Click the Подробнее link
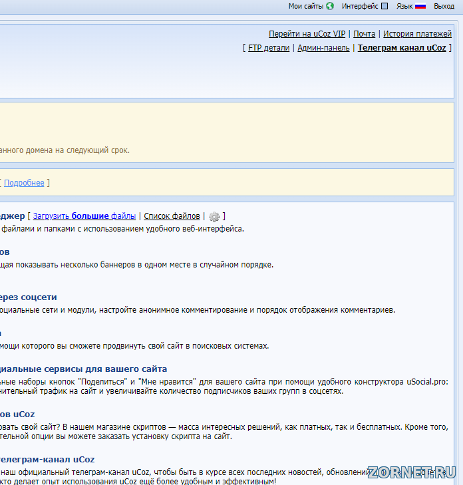The width and height of the screenshot is (463, 485). click(24, 183)
